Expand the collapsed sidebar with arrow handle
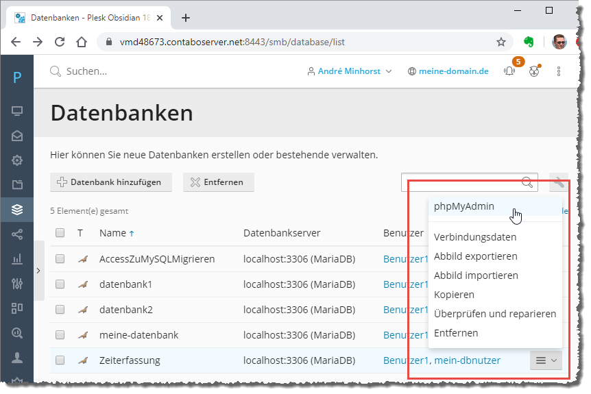This screenshot has width=591, height=394. pyautogui.click(x=38, y=271)
